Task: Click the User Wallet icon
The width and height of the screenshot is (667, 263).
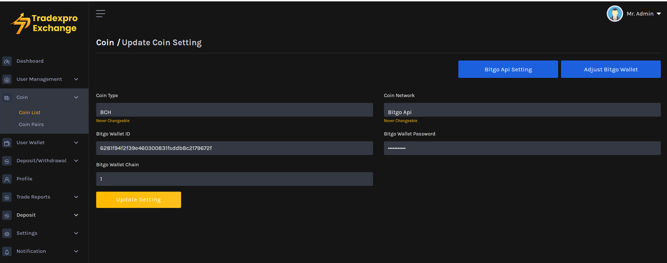Action: click(x=7, y=143)
